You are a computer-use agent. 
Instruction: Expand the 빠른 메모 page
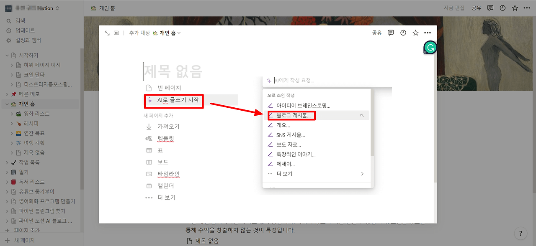[x=7, y=94]
